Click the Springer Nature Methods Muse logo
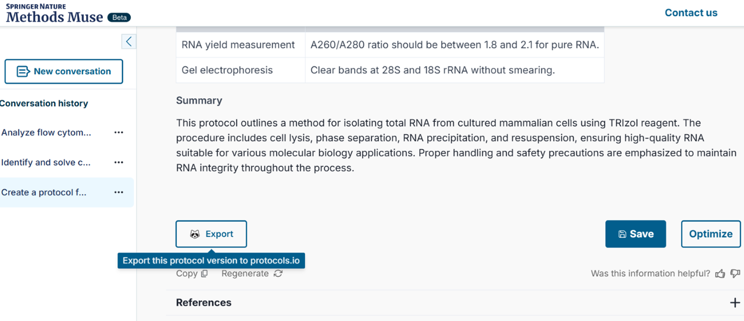This screenshot has height=321, width=744. pos(55,14)
